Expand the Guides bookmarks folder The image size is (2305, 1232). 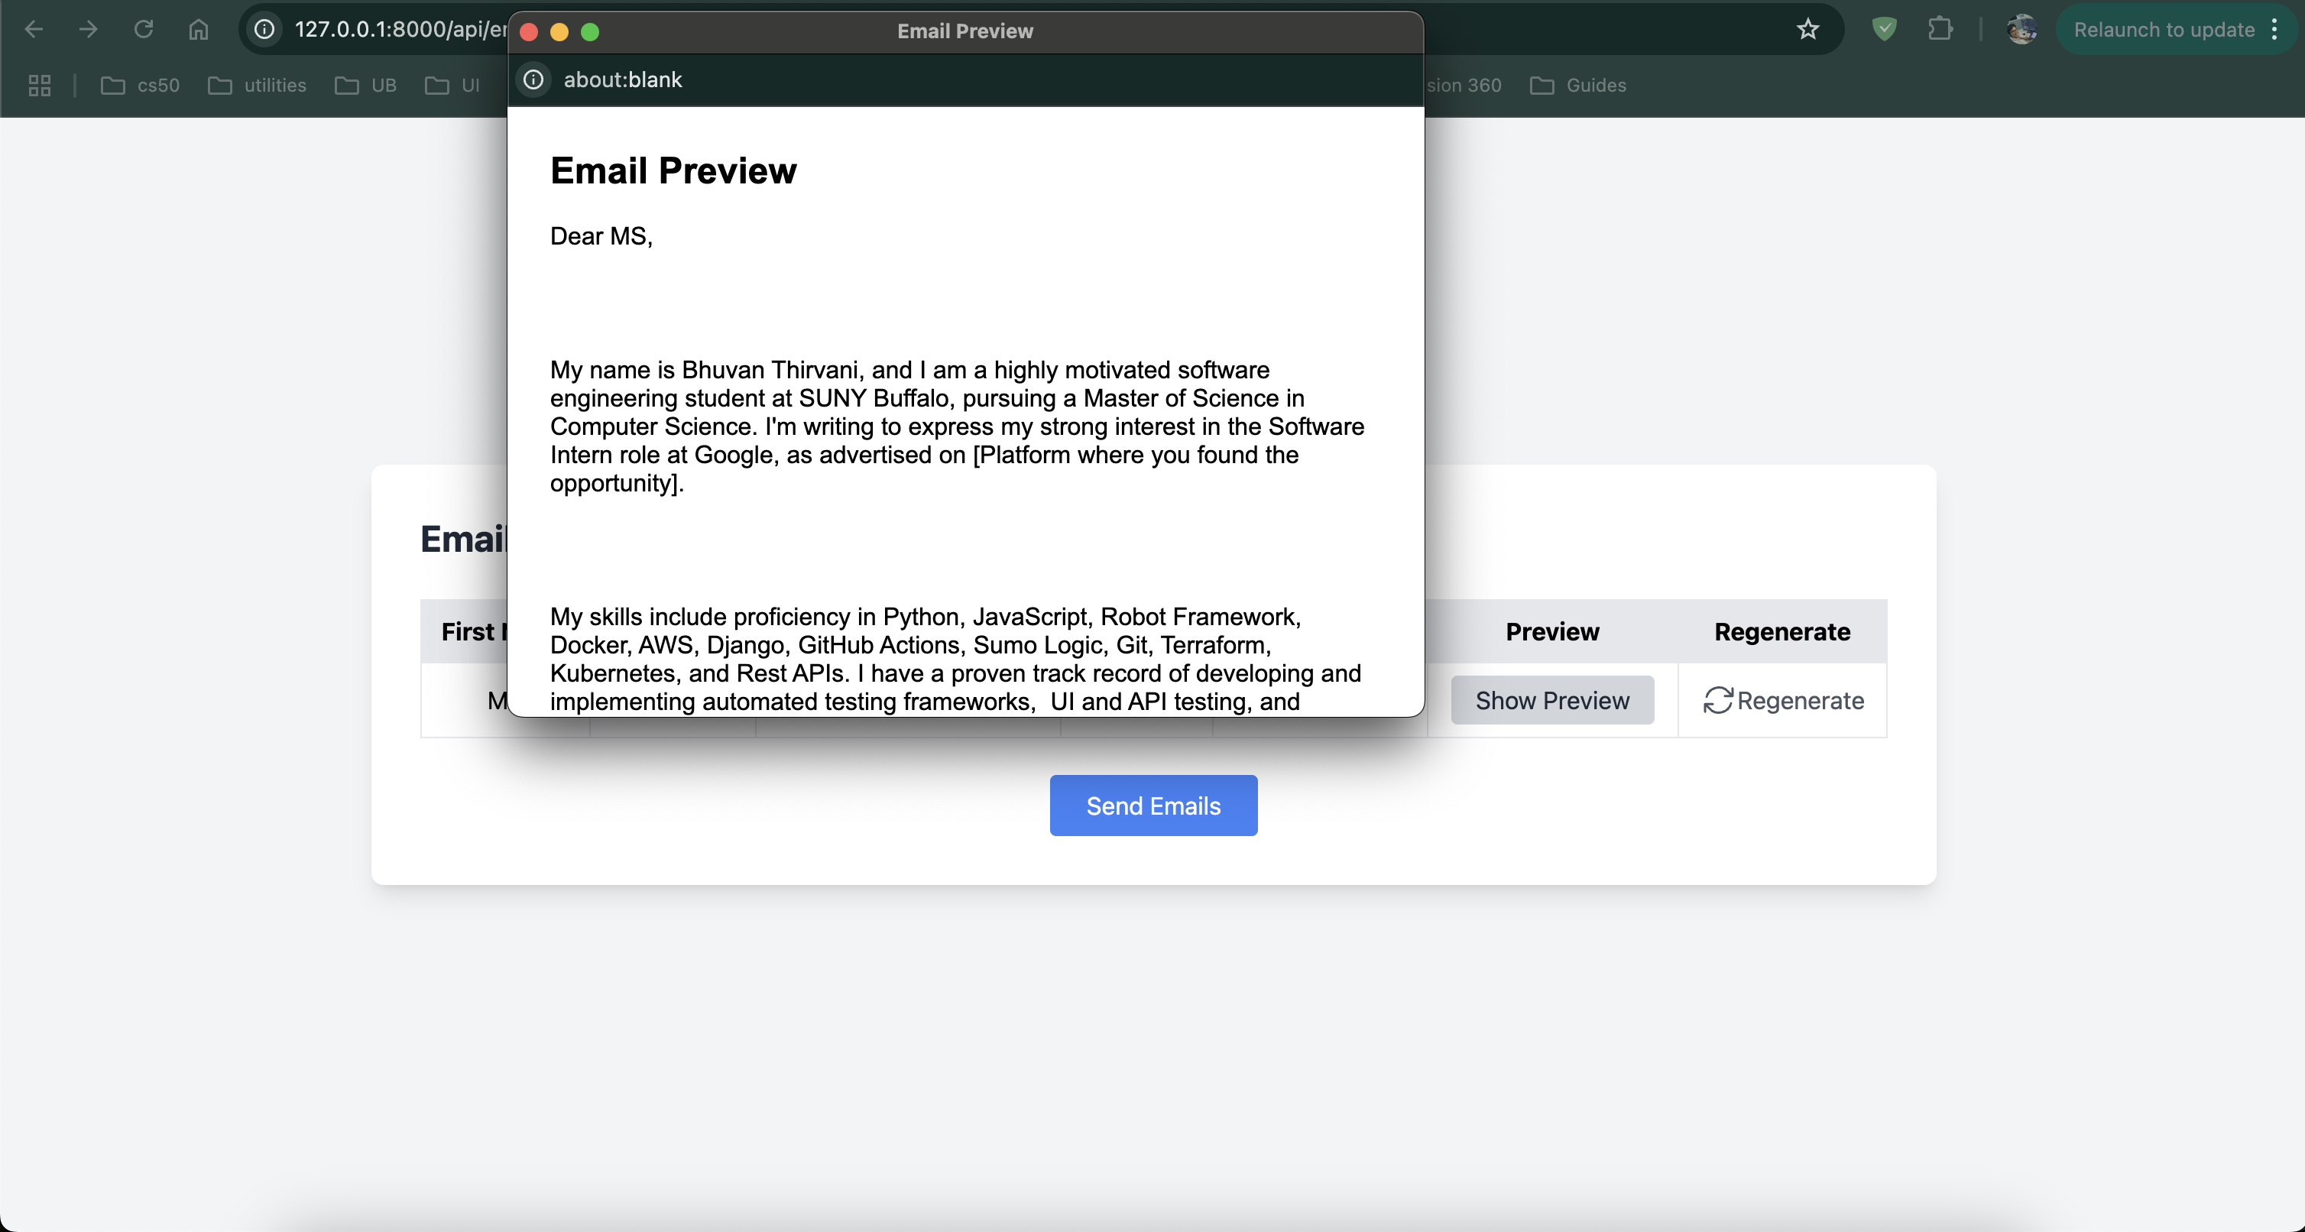[x=1578, y=85]
